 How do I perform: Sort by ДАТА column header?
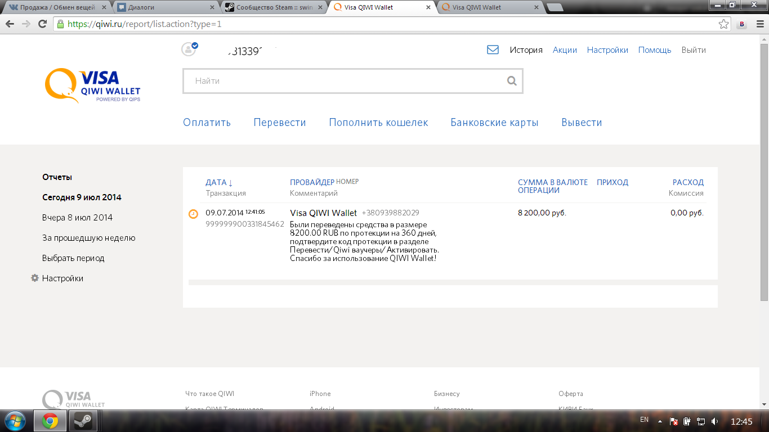[219, 182]
